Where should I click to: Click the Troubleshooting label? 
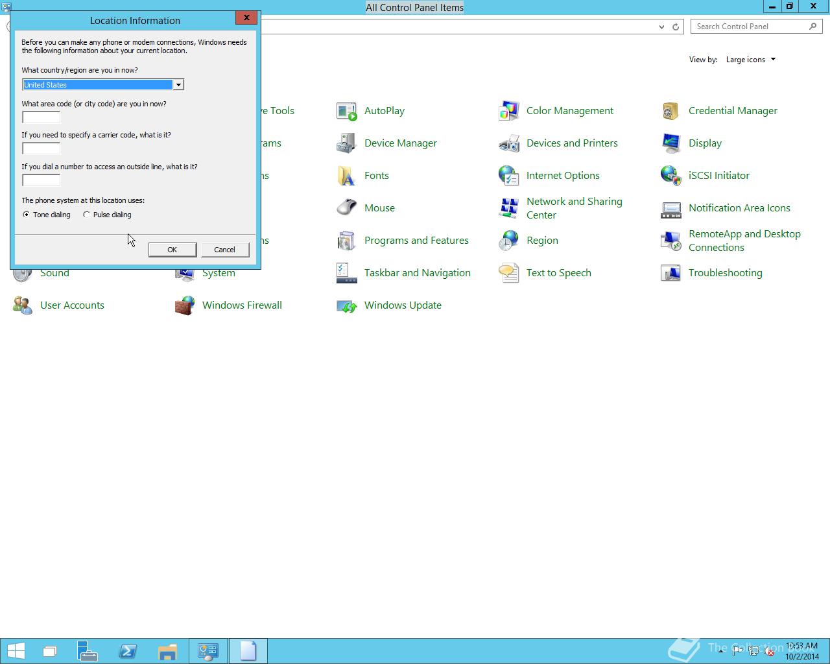(726, 273)
